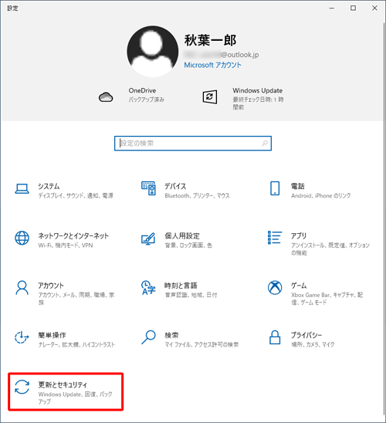Select the 個人用設定 title

pyautogui.click(x=182, y=235)
